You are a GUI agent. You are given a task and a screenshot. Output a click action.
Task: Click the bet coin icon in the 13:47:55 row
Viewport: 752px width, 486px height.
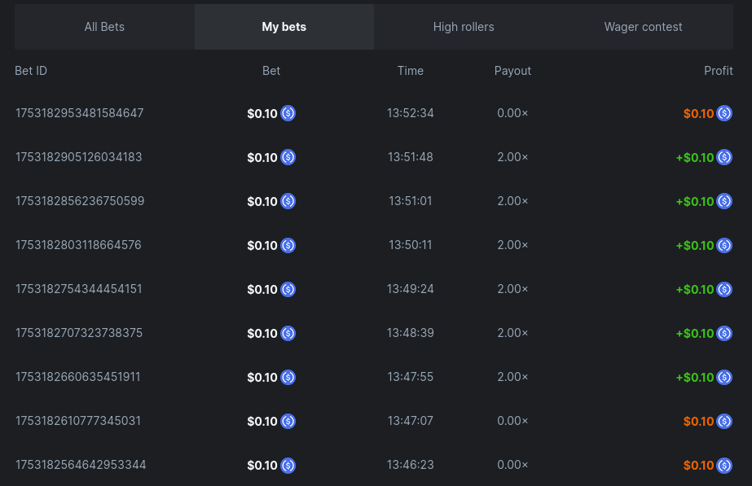[x=288, y=377]
